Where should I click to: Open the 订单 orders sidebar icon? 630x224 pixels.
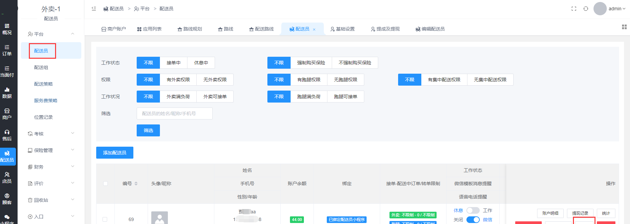click(x=7, y=50)
